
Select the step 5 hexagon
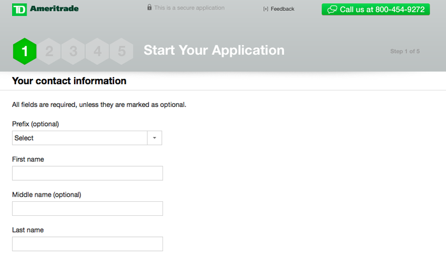tap(122, 51)
